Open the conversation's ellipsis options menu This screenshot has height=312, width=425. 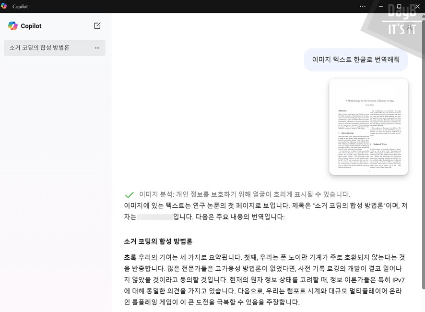click(x=97, y=48)
